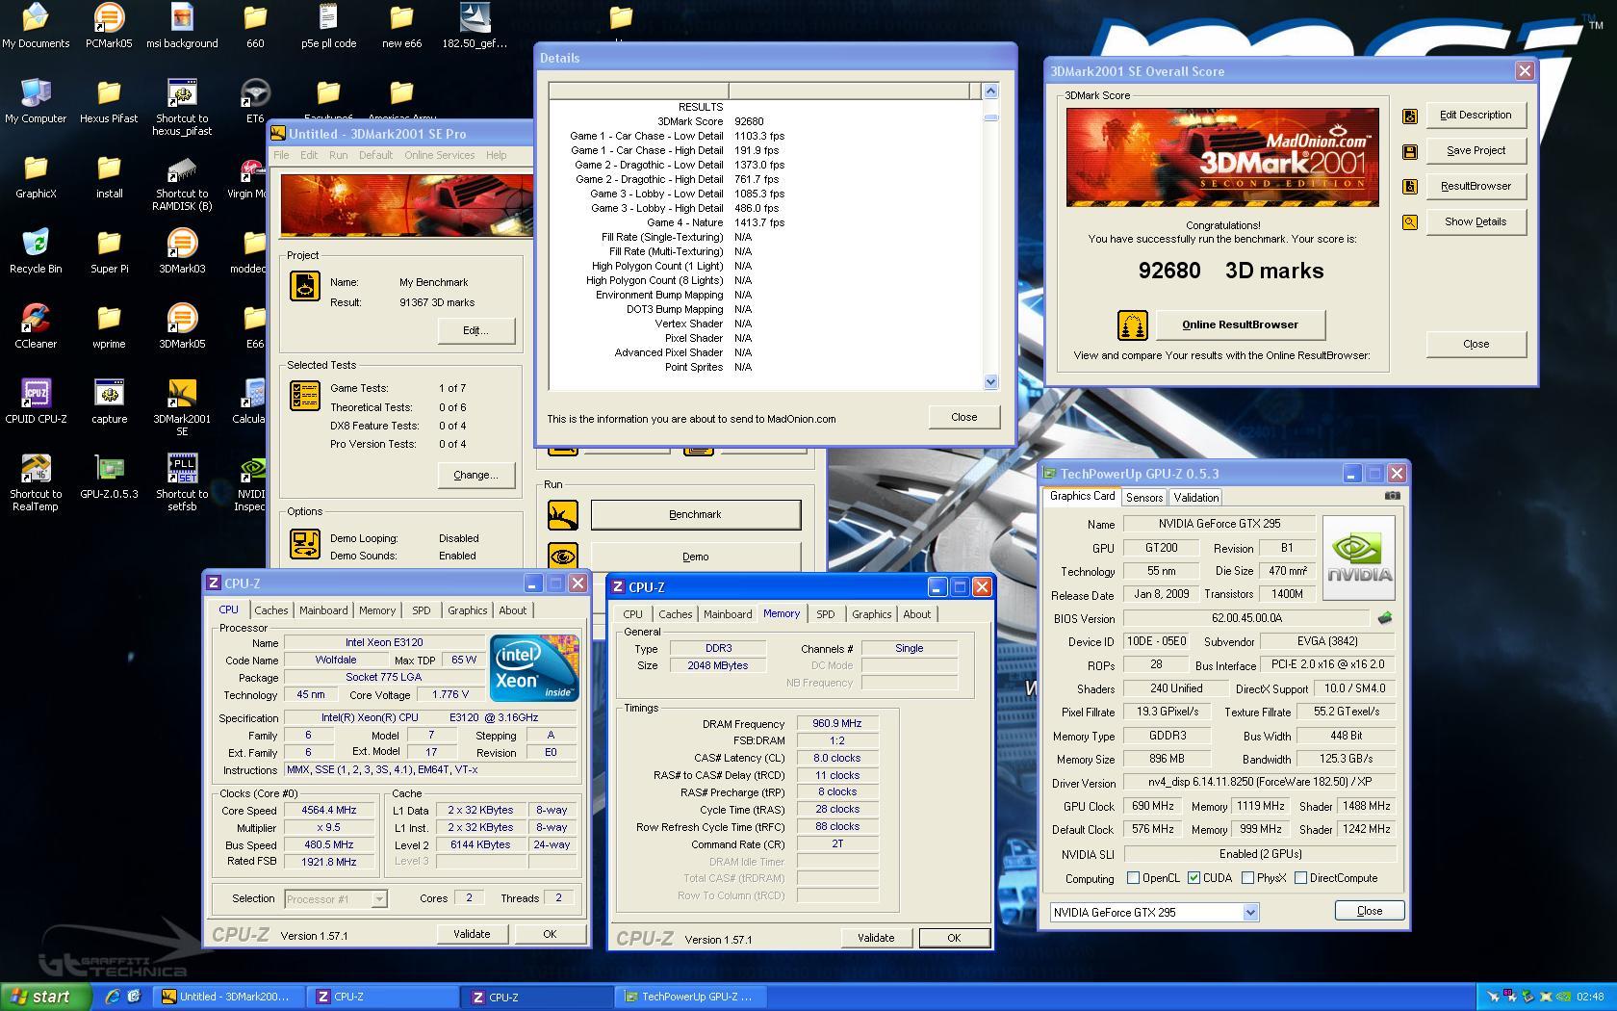1617x1011 pixels.
Task: Click the Demo eye icon in 3DMark
Action: pyautogui.click(x=563, y=557)
